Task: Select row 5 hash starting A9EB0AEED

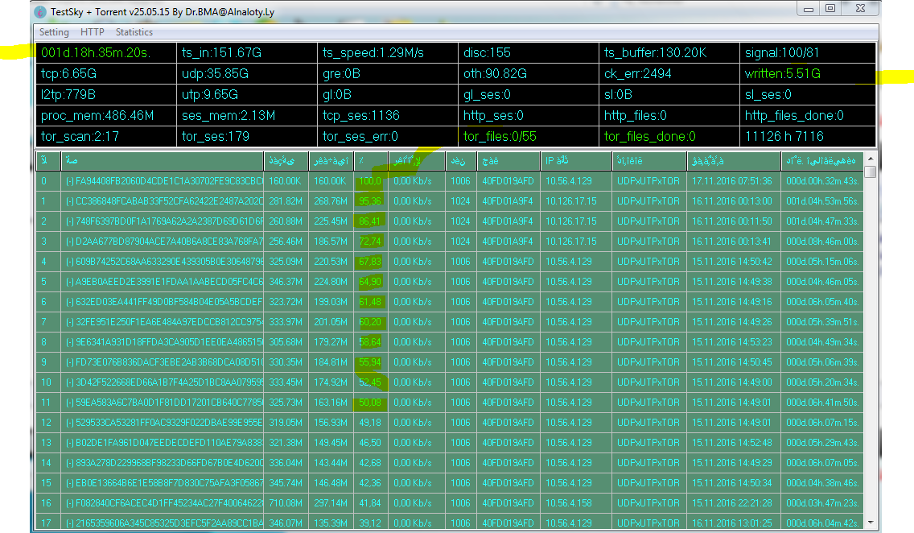Action: click(163, 282)
